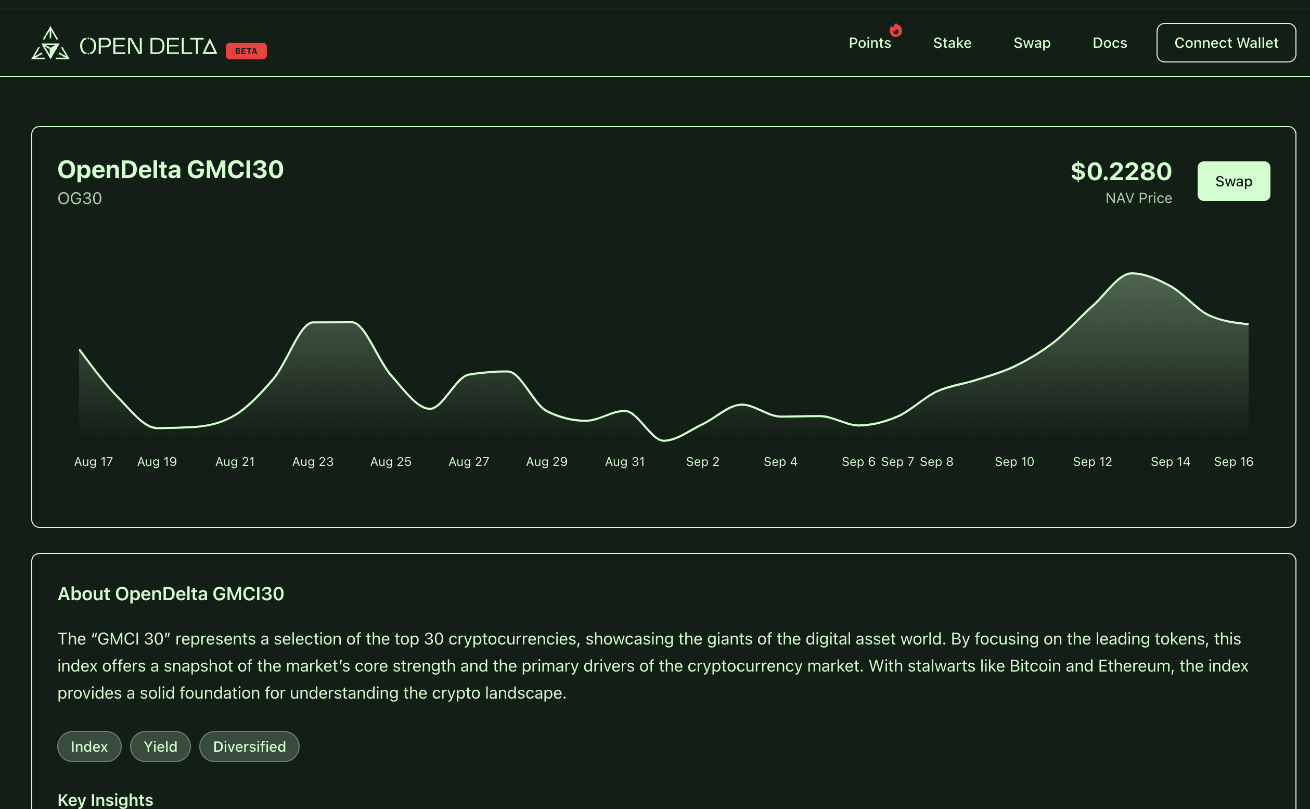The image size is (1310, 809).
Task: Open the Docs link in header
Action: [1110, 43]
